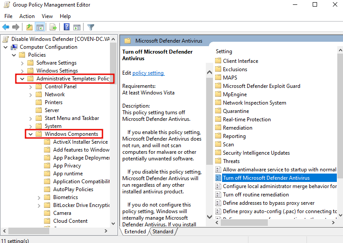
Task: Click the Printers folder icon in the tree
Action: 39,102
